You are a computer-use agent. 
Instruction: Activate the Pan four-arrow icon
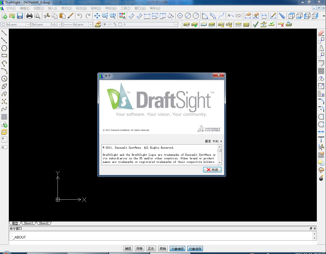[97, 16]
